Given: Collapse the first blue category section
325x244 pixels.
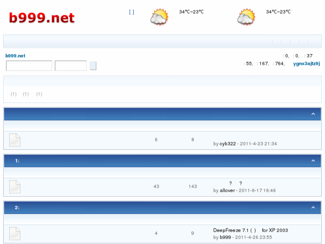Looking at the screenshot, I should pos(313,114).
